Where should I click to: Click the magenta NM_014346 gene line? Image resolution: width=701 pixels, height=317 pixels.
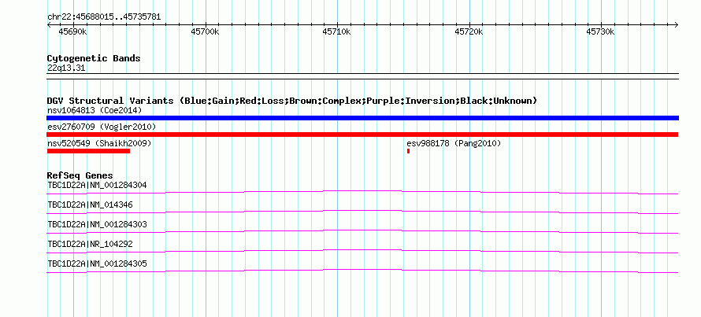[362, 212]
